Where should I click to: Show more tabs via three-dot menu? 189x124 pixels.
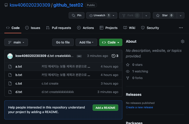pyautogui.click(x=181, y=28)
